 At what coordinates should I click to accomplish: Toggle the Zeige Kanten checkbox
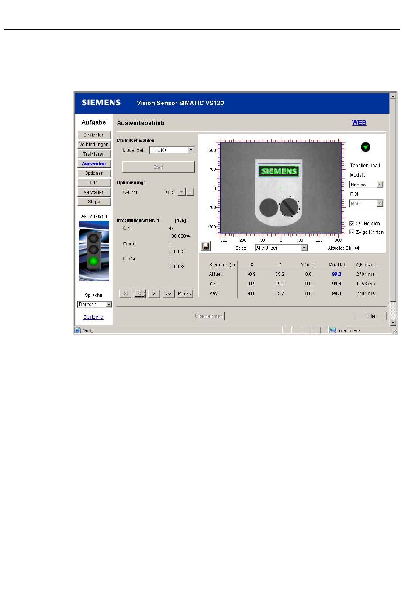[x=352, y=232]
